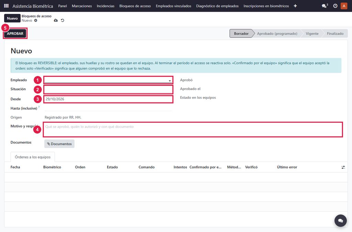Select Bloqueos de acceso menu

pyautogui.click(x=135, y=6)
